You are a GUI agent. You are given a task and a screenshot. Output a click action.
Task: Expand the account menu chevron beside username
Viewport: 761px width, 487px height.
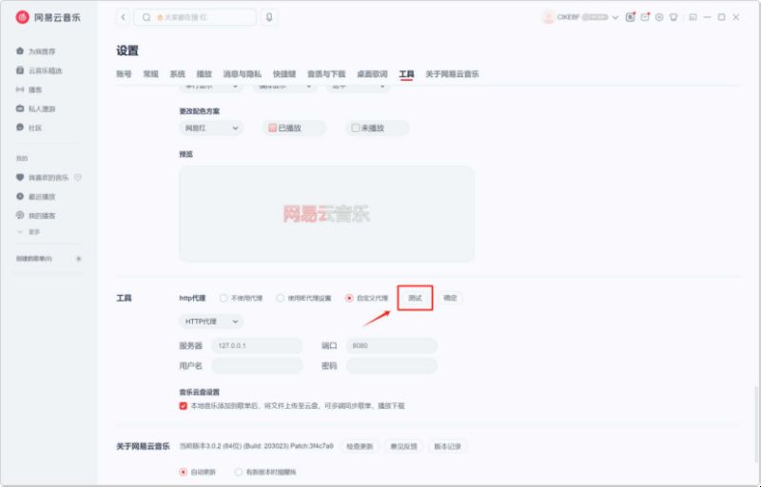[x=615, y=17]
